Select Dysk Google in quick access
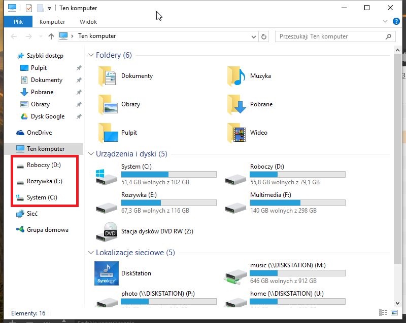Screen dimensions: 406x323 (x=48, y=116)
